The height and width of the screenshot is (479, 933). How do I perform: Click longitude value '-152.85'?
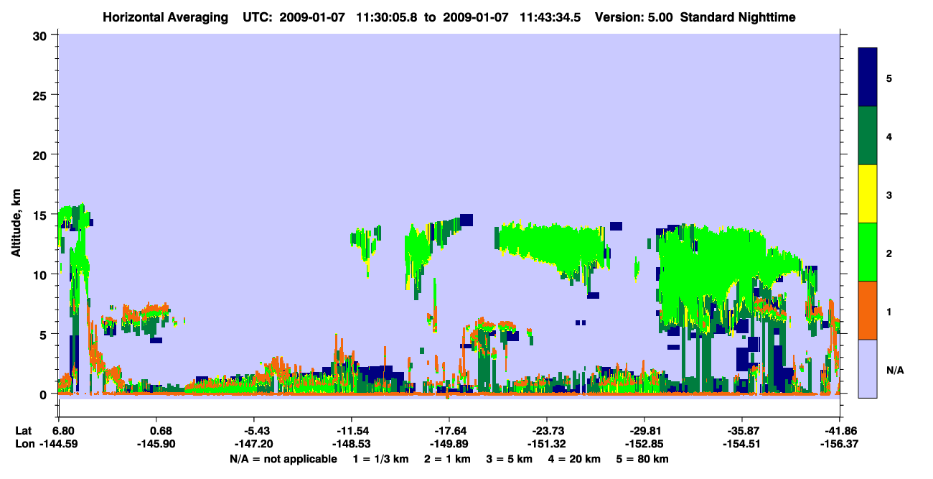tap(644, 444)
